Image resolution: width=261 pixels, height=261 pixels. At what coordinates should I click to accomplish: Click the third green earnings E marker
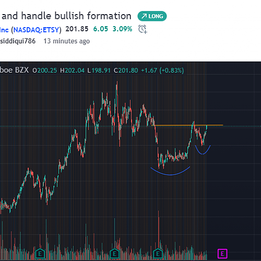[158, 254]
